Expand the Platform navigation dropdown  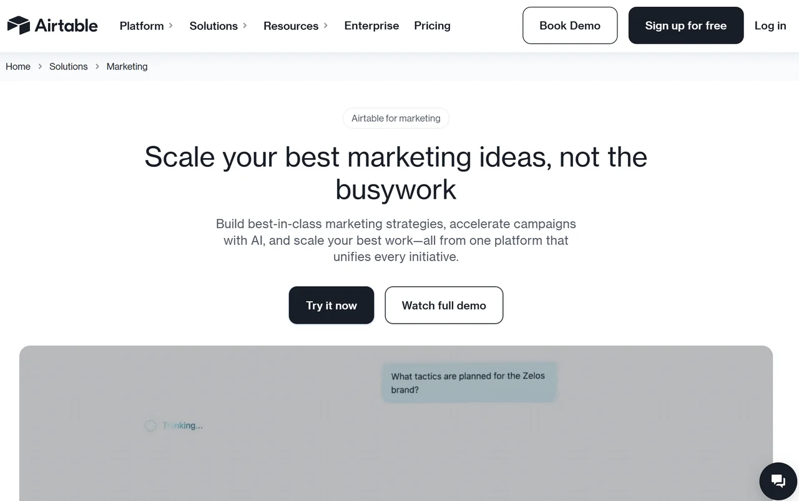pyautogui.click(x=142, y=26)
